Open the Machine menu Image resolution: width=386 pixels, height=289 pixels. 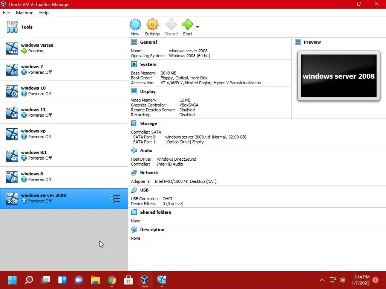coord(25,13)
